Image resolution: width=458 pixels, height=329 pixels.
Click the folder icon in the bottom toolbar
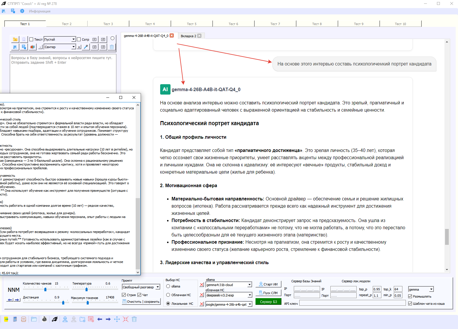(x=34, y=319)
